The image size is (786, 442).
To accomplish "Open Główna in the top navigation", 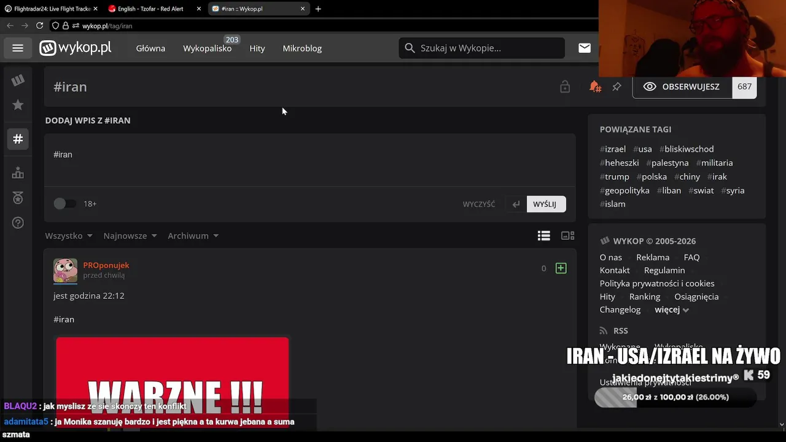I will point(150,48).
